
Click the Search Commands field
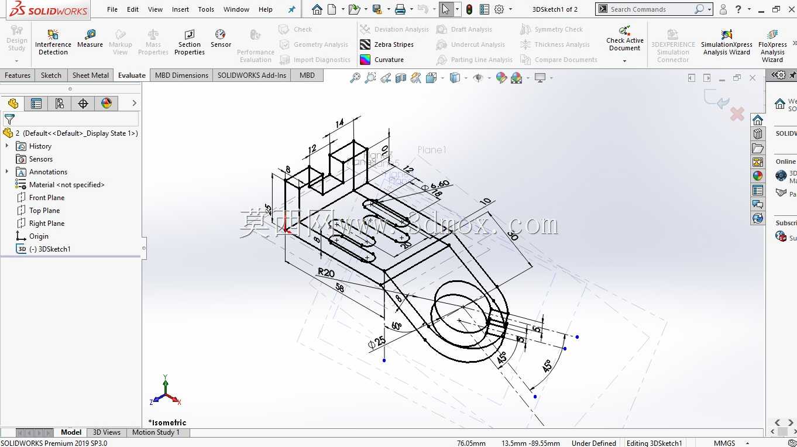[651, 9]
